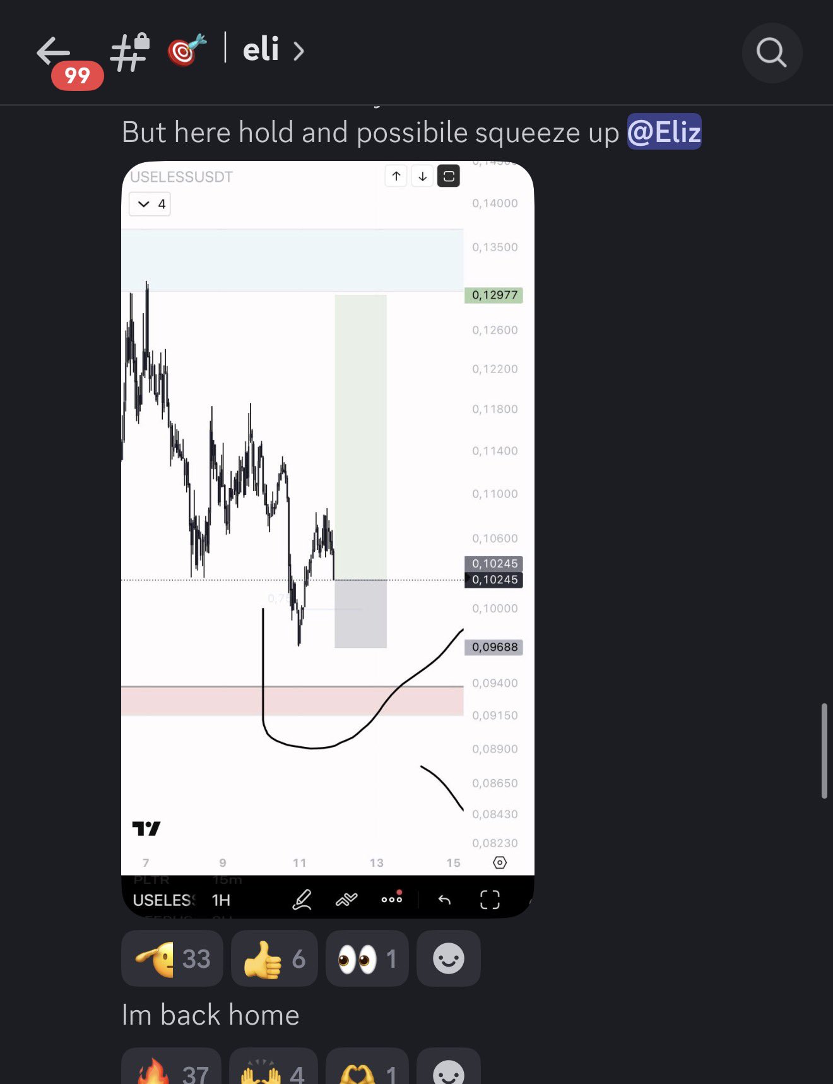Open the @Eliz mention
This screenshot has width=833, height=1084.
click(664, 132)
